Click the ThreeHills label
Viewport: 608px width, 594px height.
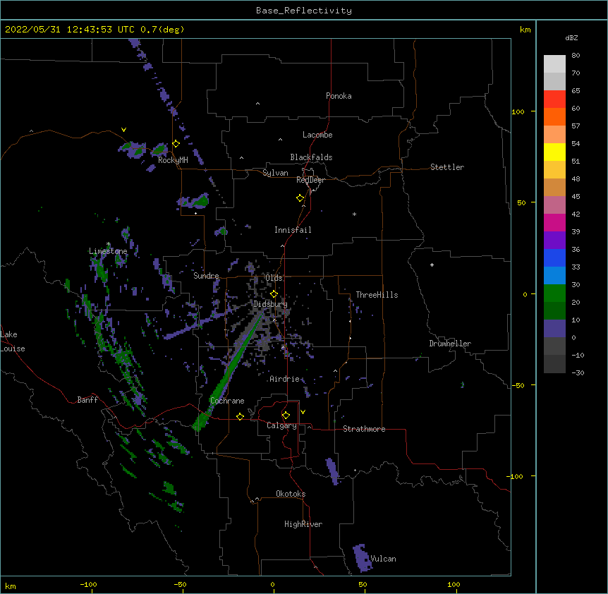point(377,295)
